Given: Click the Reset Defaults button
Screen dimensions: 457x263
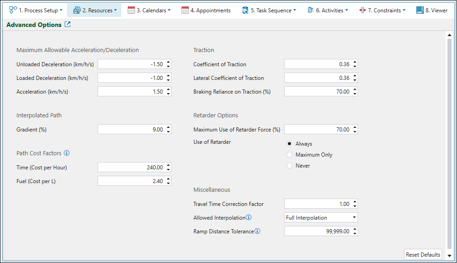Looking at the screenshot, I should click(x=423, y=254).
